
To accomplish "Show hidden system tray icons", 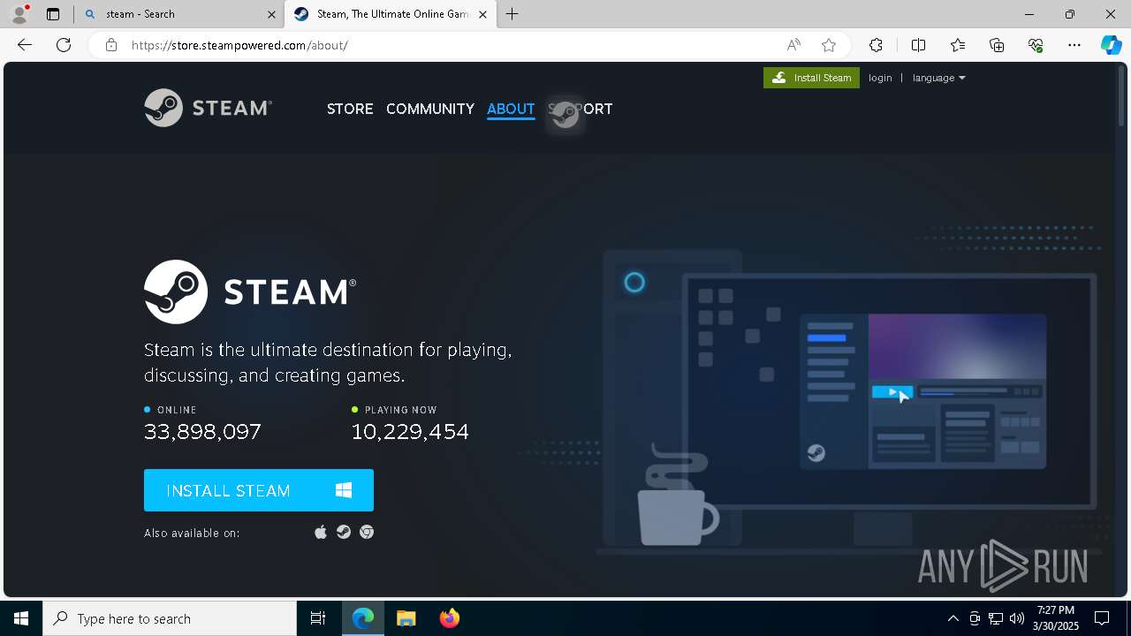I will point(953,618).
